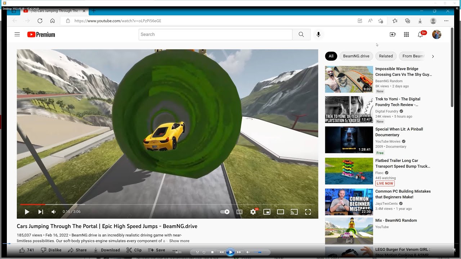The width and height of the screenshot is (461, 259).
Task: Rewind with the media overlay previous button
Action: click(x=221, y=252)
